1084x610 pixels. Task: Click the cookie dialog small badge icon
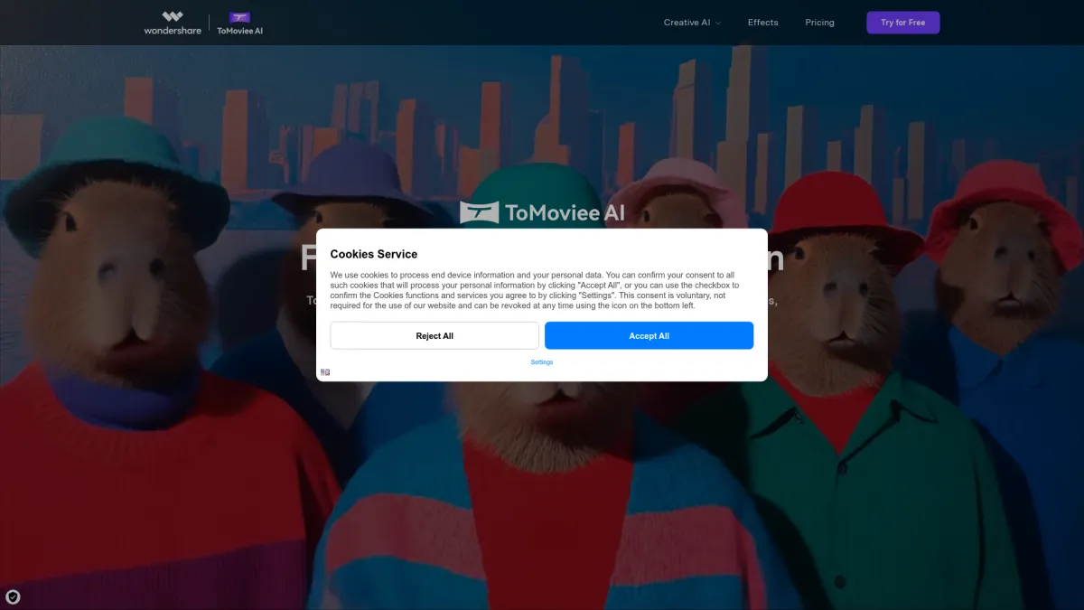click(325, 372)
